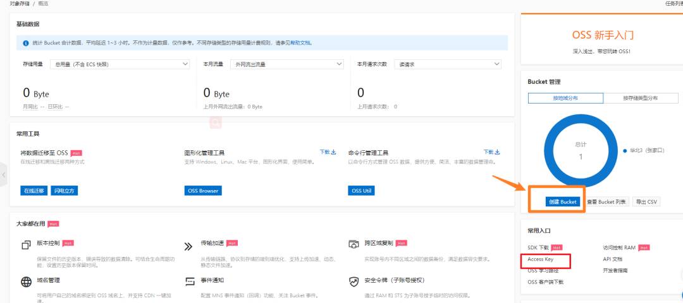
Task: Click the 华北3 (张家口) chart legend
Action: pos(644,150)
